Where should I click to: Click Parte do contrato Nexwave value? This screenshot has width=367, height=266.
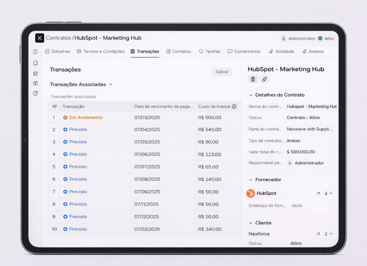(x=310, y=129)
